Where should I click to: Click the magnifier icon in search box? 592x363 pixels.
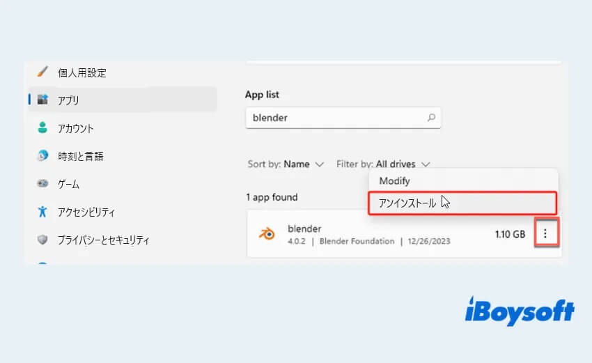431,118
